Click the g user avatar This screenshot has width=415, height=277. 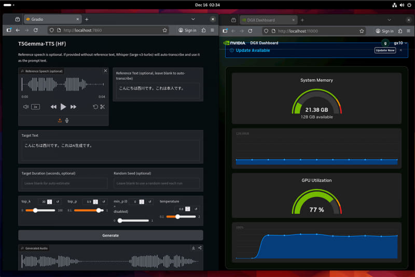[385, 43]
